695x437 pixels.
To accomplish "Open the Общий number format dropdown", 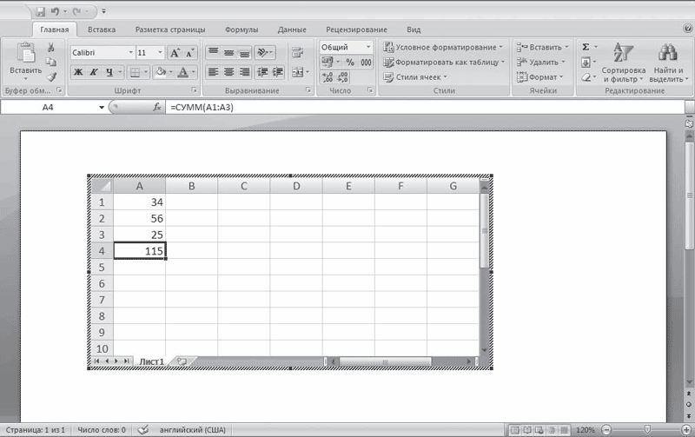I will 367,47.
